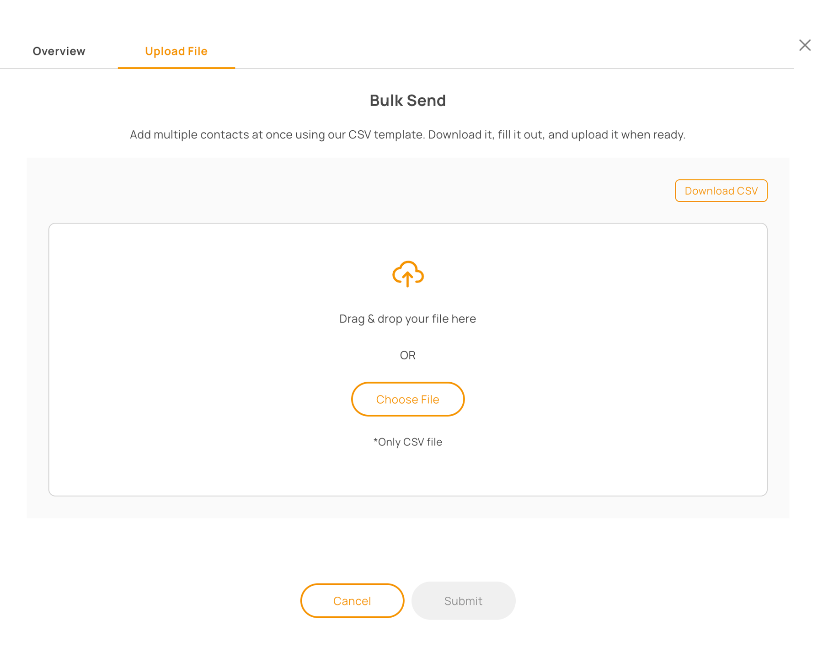Click the word 'upload' in the description
Image resolution: width=823 pixels, height=663 pixels.
click(x=590, y=135)
